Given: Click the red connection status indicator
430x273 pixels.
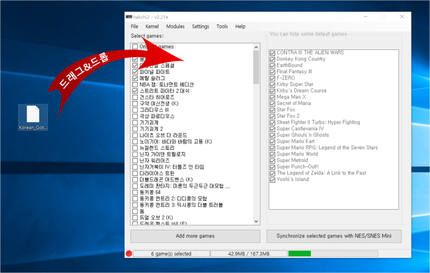Looking at the screenshot, I should [129, 254].
